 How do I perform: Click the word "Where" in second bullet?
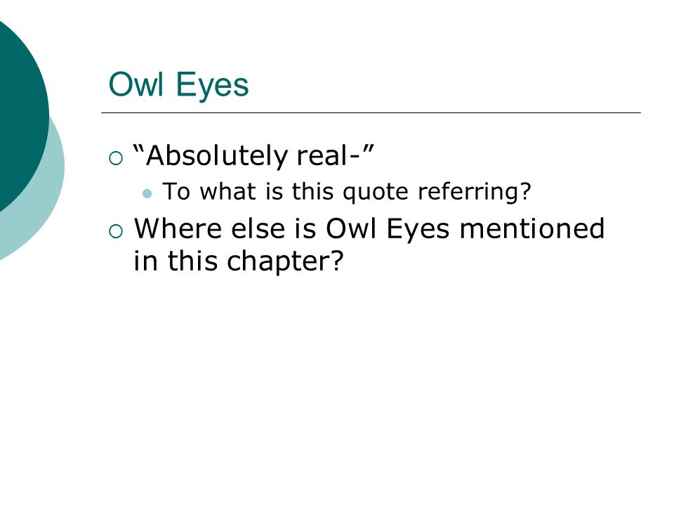tap(177, 228)
